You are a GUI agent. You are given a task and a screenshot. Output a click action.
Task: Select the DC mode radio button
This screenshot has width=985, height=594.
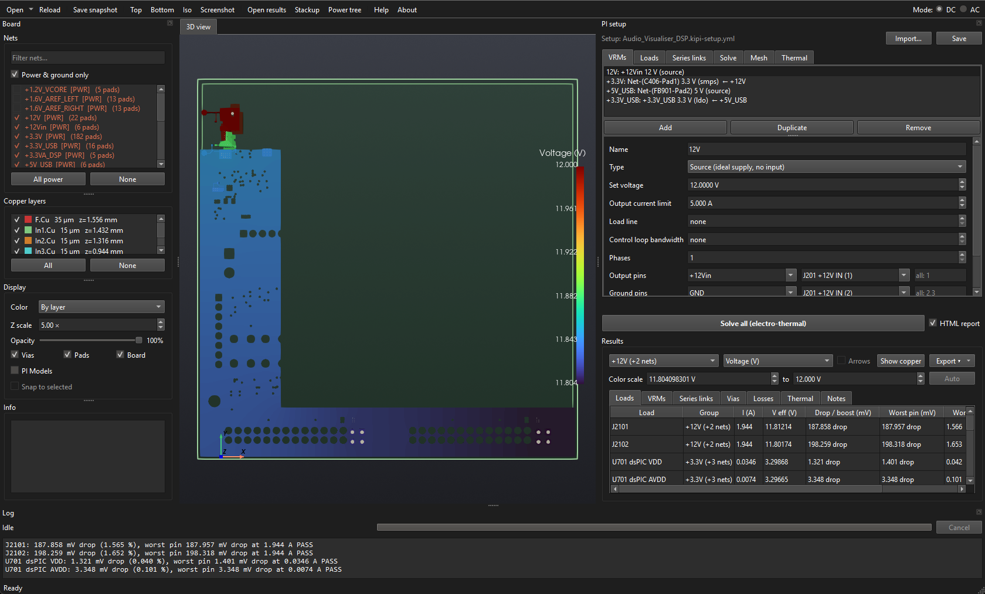pos(939,9)
